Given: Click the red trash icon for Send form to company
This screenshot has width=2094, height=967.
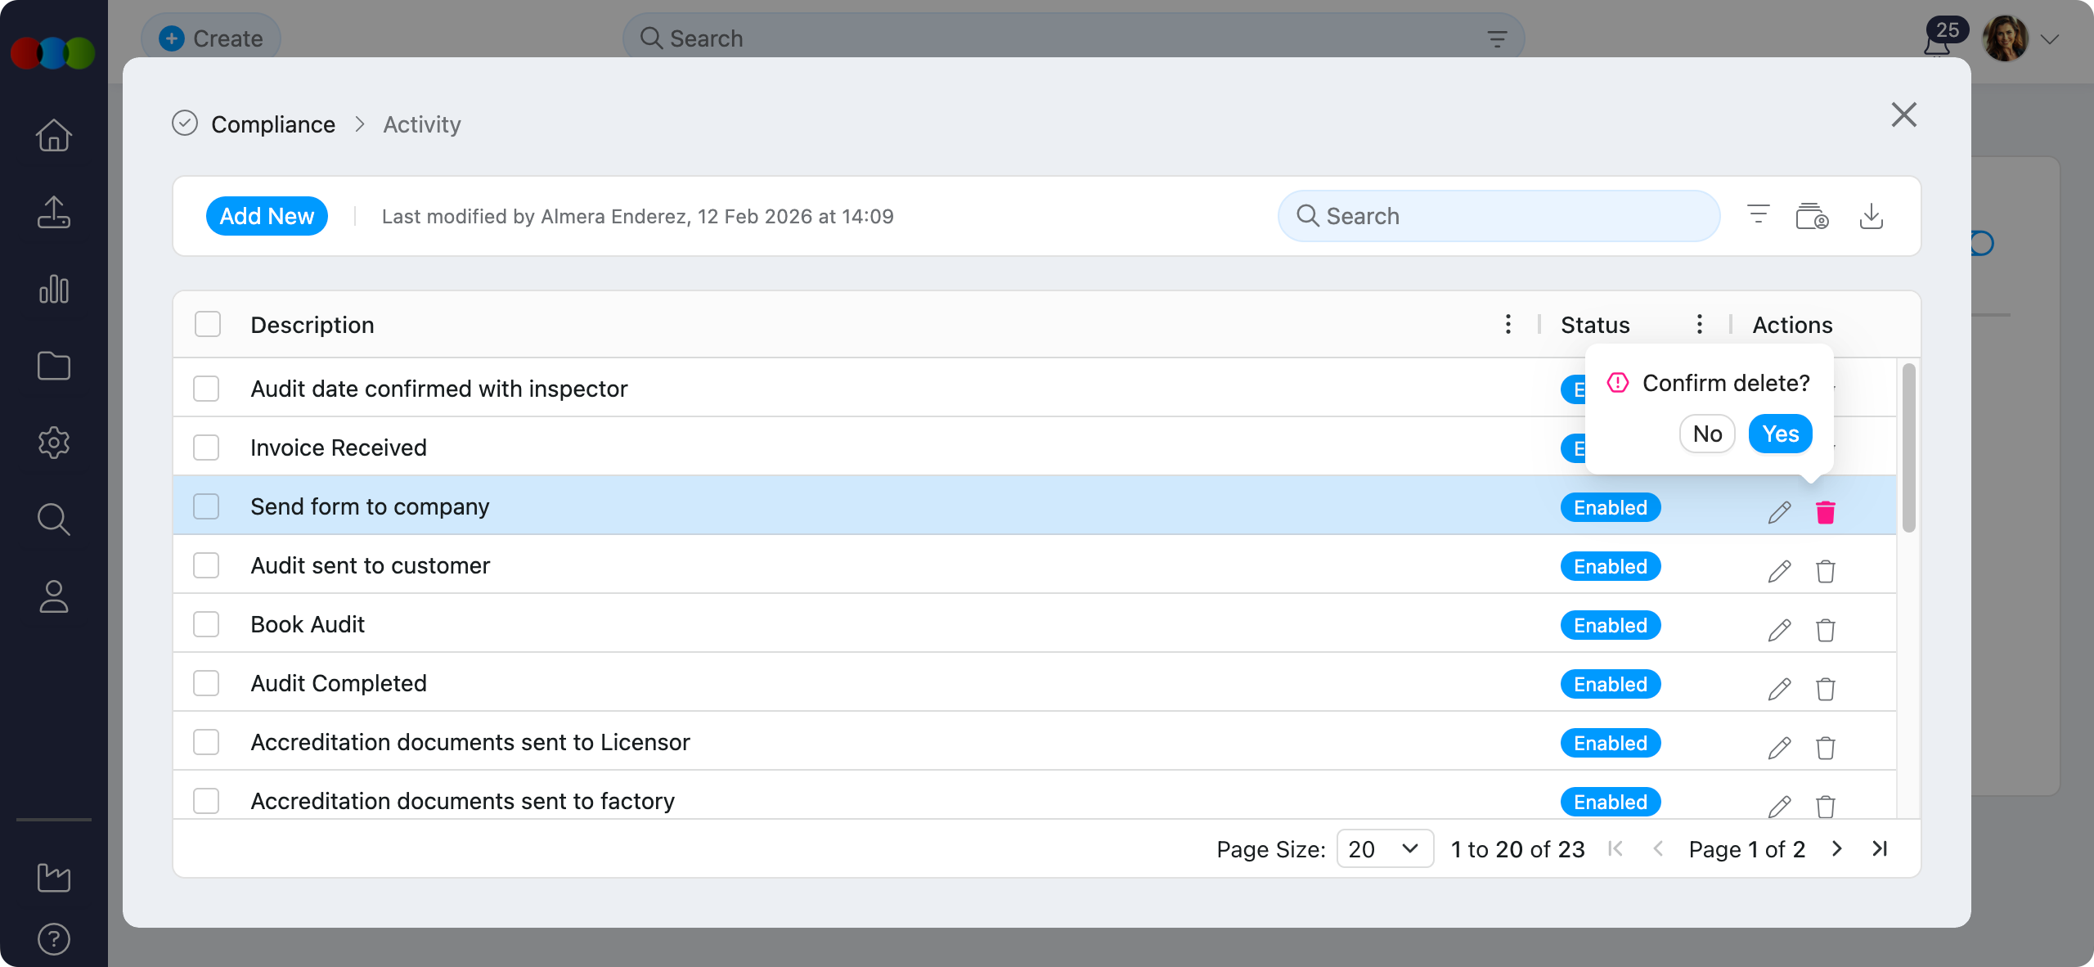Looking at the screenshot, I should click(x=1825, y=512).
